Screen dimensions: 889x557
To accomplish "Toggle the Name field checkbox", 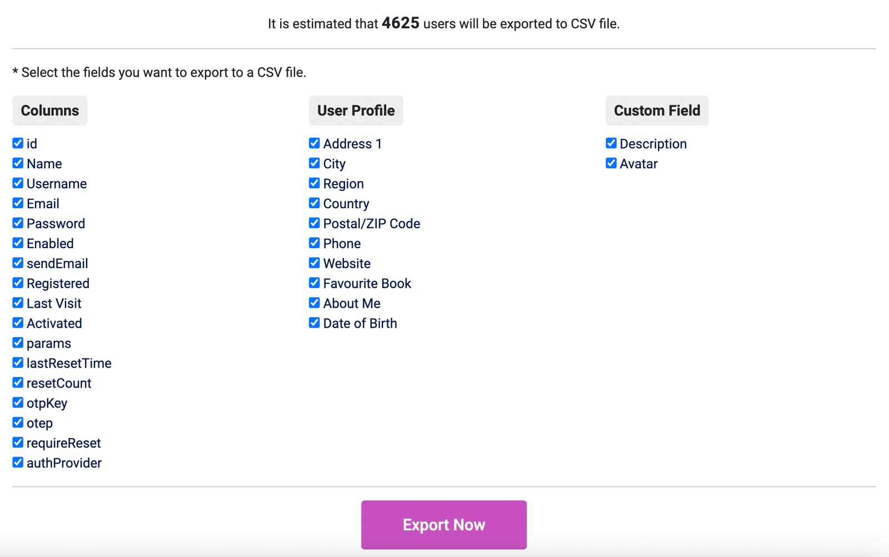I will pos(17,163).
